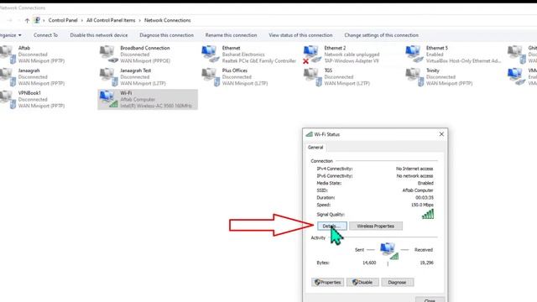Click 'Realtek PCIe GbE Family Controller' text
The height and width of the screenshot is (302, 537).
coord(259,61)
